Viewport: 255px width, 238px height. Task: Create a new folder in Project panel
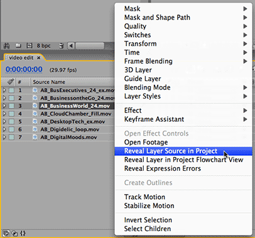18,46
